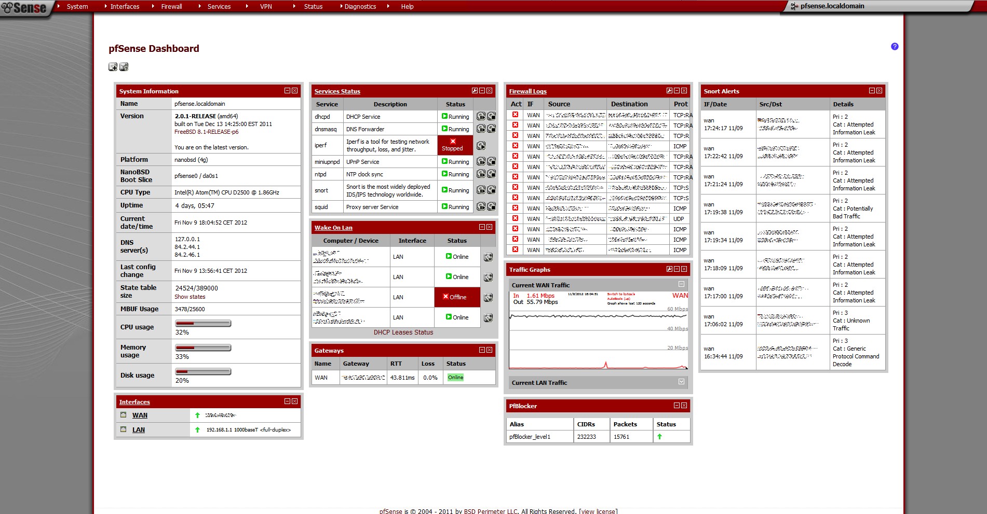Open the Help menu
The image size is (987, 514).
coord(407,6)
